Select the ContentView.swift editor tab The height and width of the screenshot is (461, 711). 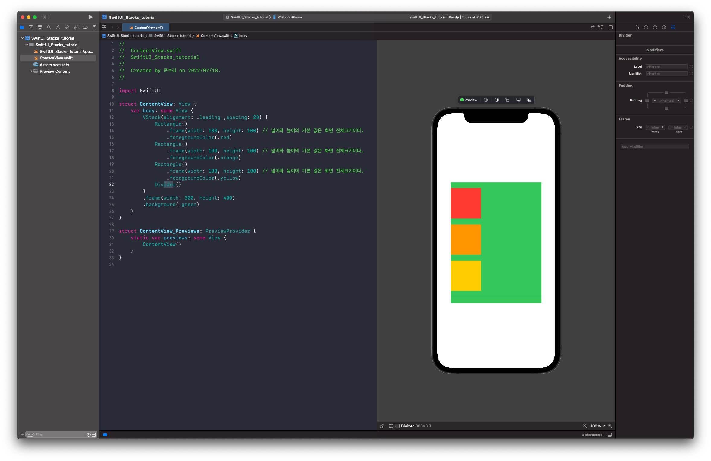(146, 27)
